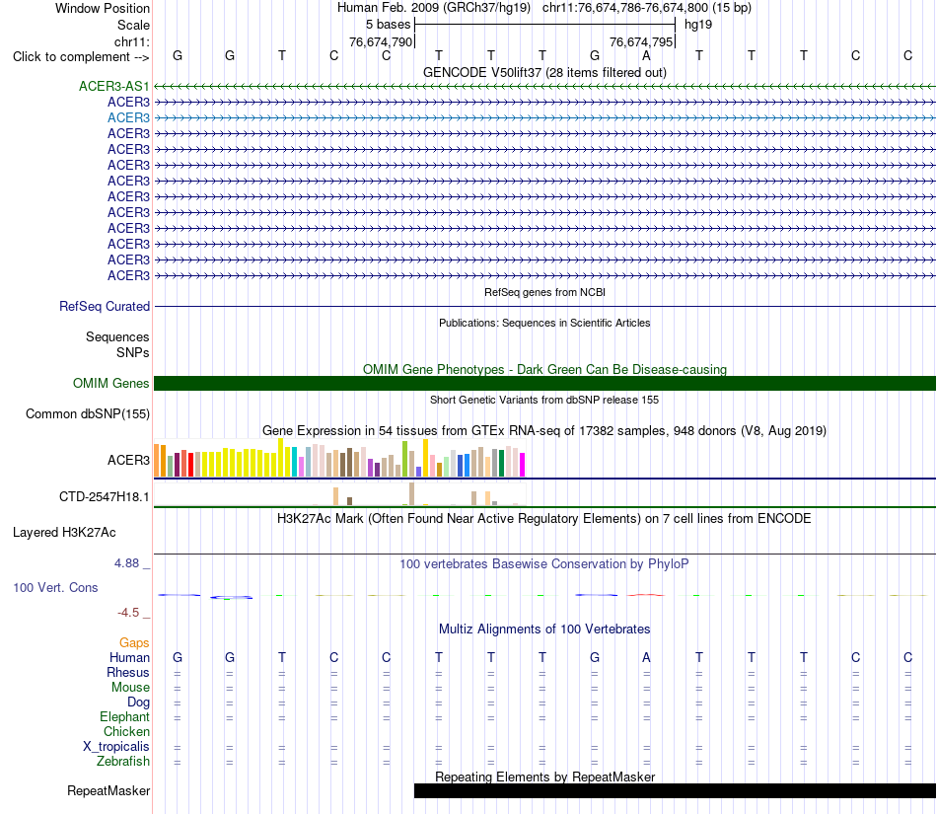Image resolution: width=937 pixels, height=814 pixels.
Task: Click the RefSeq Curated track line
Action: click(x=544, y=307)
